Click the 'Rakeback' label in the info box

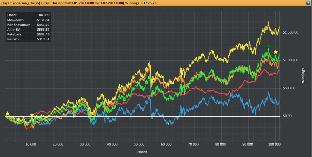point(14,34)
